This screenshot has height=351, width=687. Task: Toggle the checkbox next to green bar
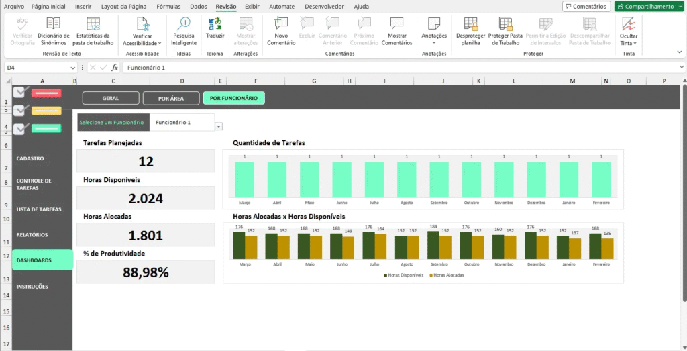click(19, 128)
